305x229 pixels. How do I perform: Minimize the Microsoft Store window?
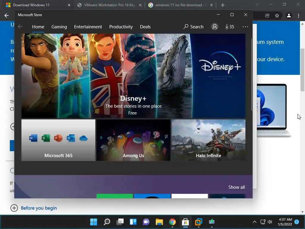coord(218,15)
